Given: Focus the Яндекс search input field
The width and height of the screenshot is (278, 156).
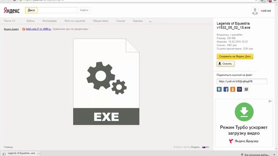Looking at the screenshot, I should click(x=57, y=10).
